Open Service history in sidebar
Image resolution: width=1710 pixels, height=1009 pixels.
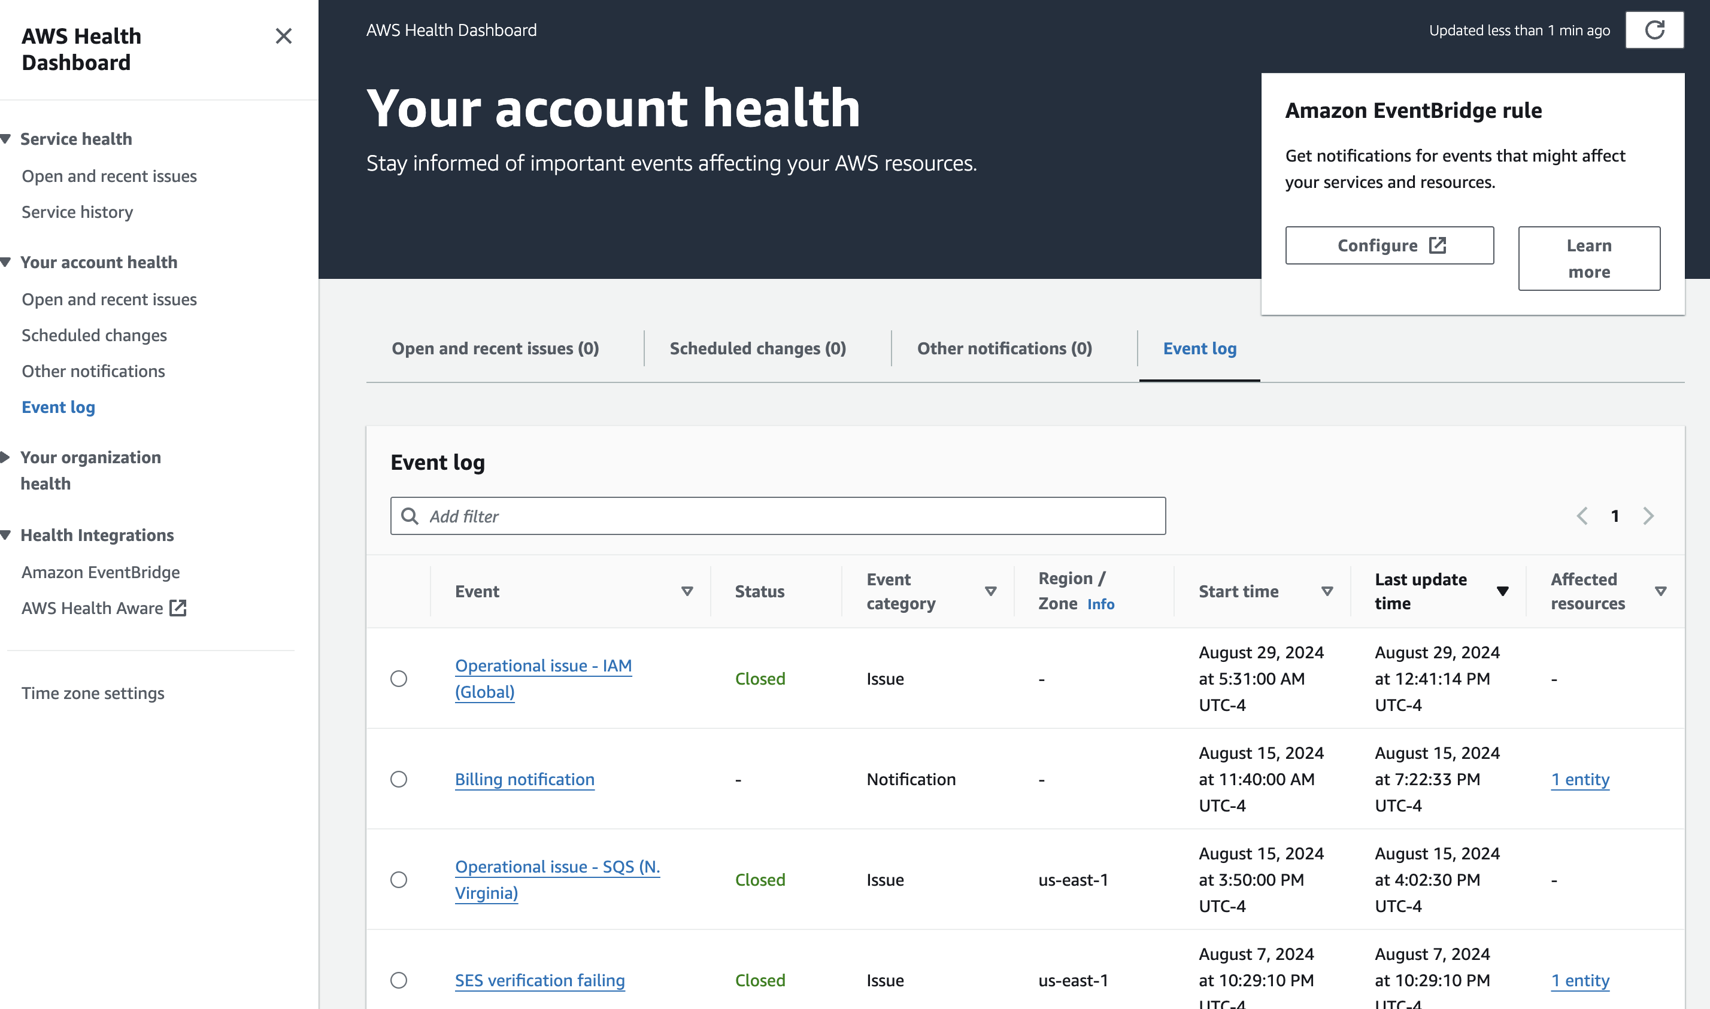pyautogui.click(x=78, y=212)
